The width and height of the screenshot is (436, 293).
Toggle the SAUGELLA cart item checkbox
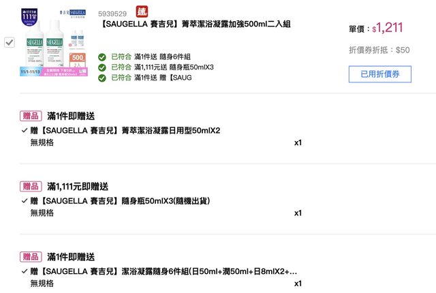pyautogui.click(x=10, y=42)
